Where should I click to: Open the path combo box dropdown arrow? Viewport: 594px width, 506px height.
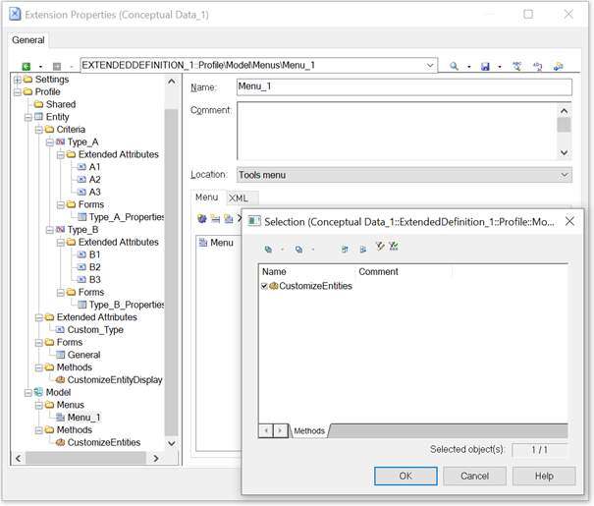430,66
